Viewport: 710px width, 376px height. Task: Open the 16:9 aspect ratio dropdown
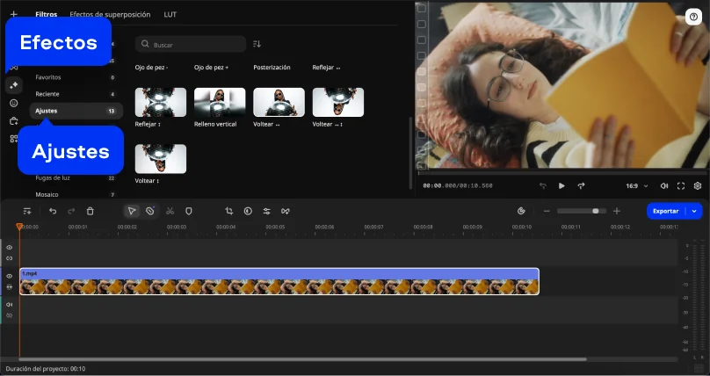click(637, 186)
